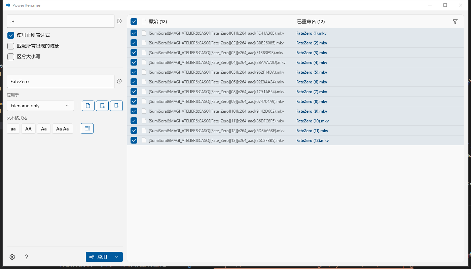Expand the Filename only dropdown

point(40,106)
